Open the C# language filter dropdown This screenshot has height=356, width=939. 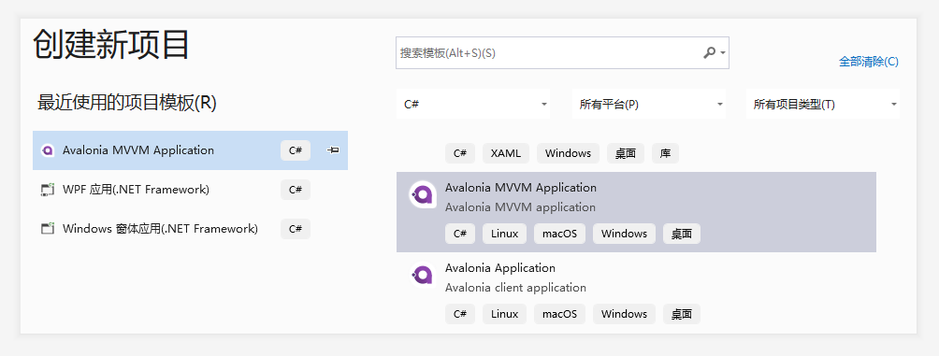(473, 104)
